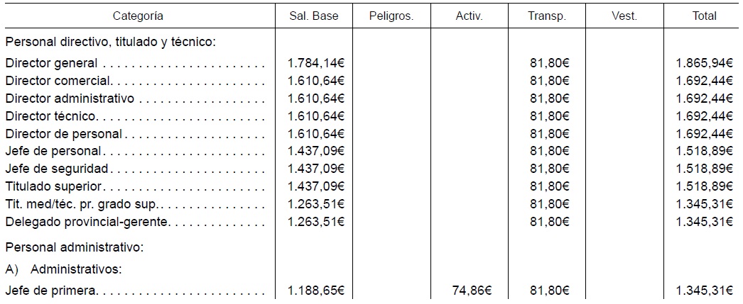Click the Jefe de personal total 1.518,89€
This screenshot has width=743, height=304.
(705, 151)
